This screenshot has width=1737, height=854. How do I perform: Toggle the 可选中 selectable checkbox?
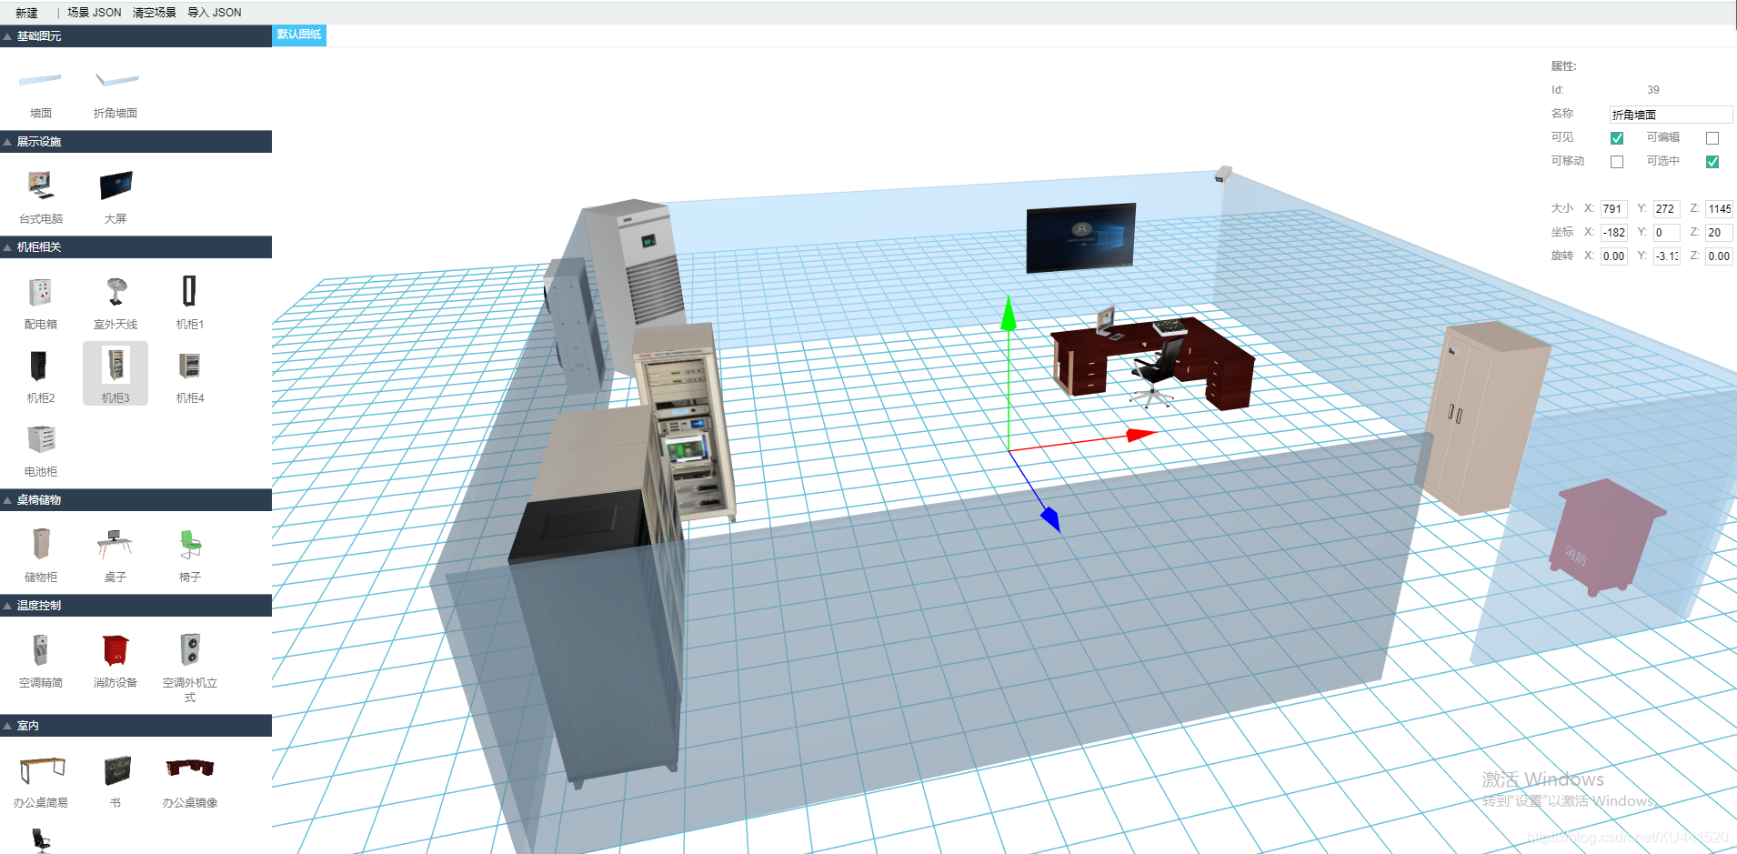pos(1712,162)
